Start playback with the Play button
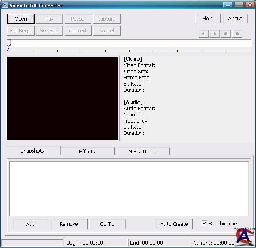 coord(49,19)
